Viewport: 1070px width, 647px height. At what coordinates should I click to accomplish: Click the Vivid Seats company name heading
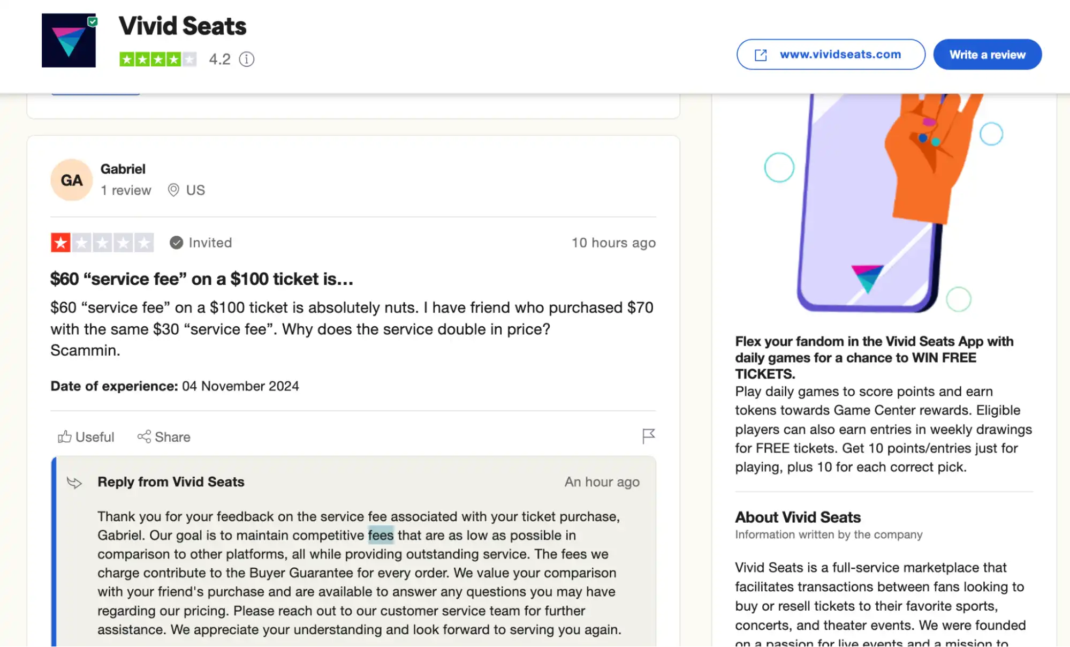(x=182, y=25)
